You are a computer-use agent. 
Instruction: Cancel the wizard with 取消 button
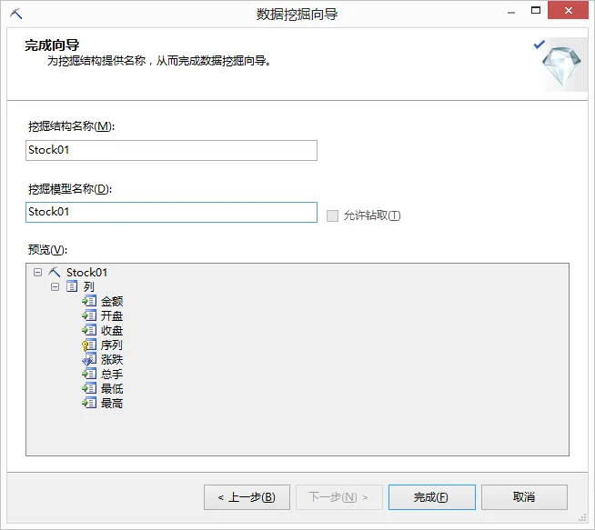coord(524,497)
